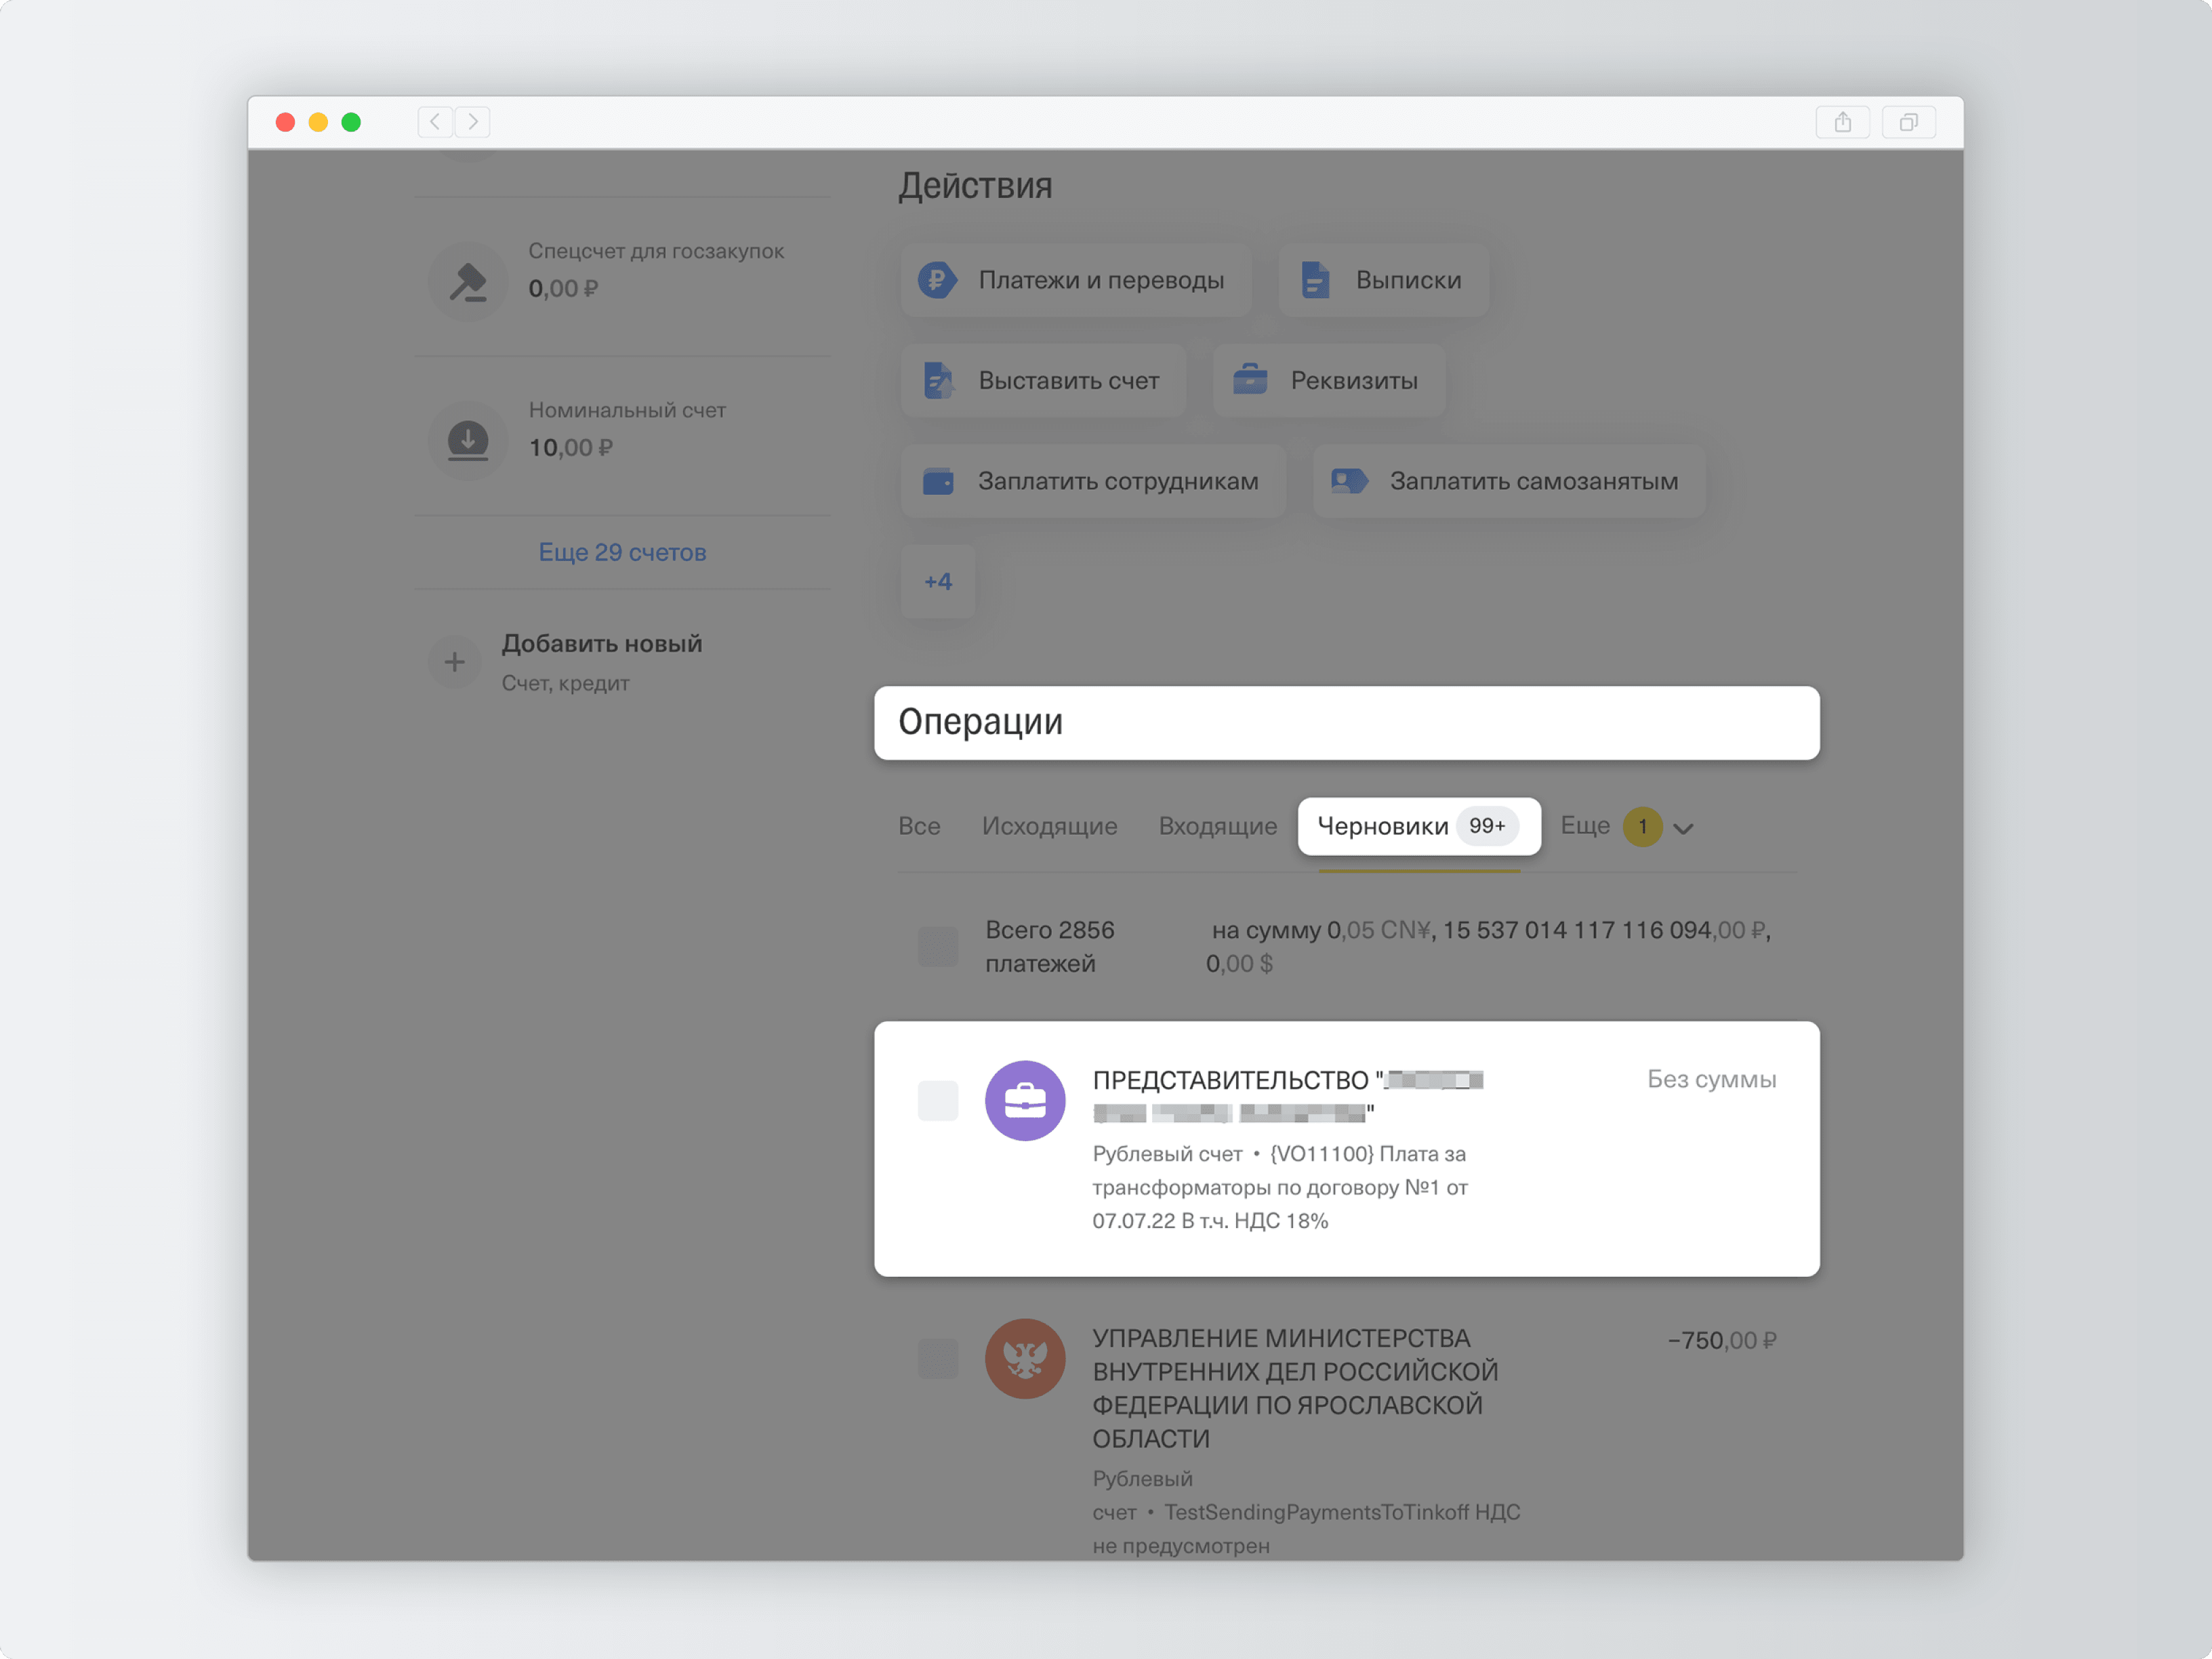The width and height of the screenshot is (2212, 1659).
Task: Go back with browser back arrow
Action: [435, 122]
